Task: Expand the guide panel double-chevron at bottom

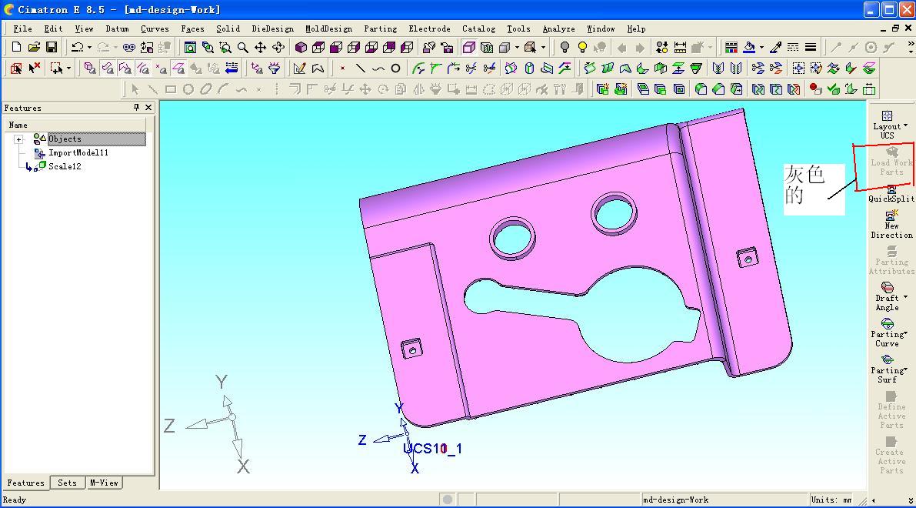Action: pos(910,500)
